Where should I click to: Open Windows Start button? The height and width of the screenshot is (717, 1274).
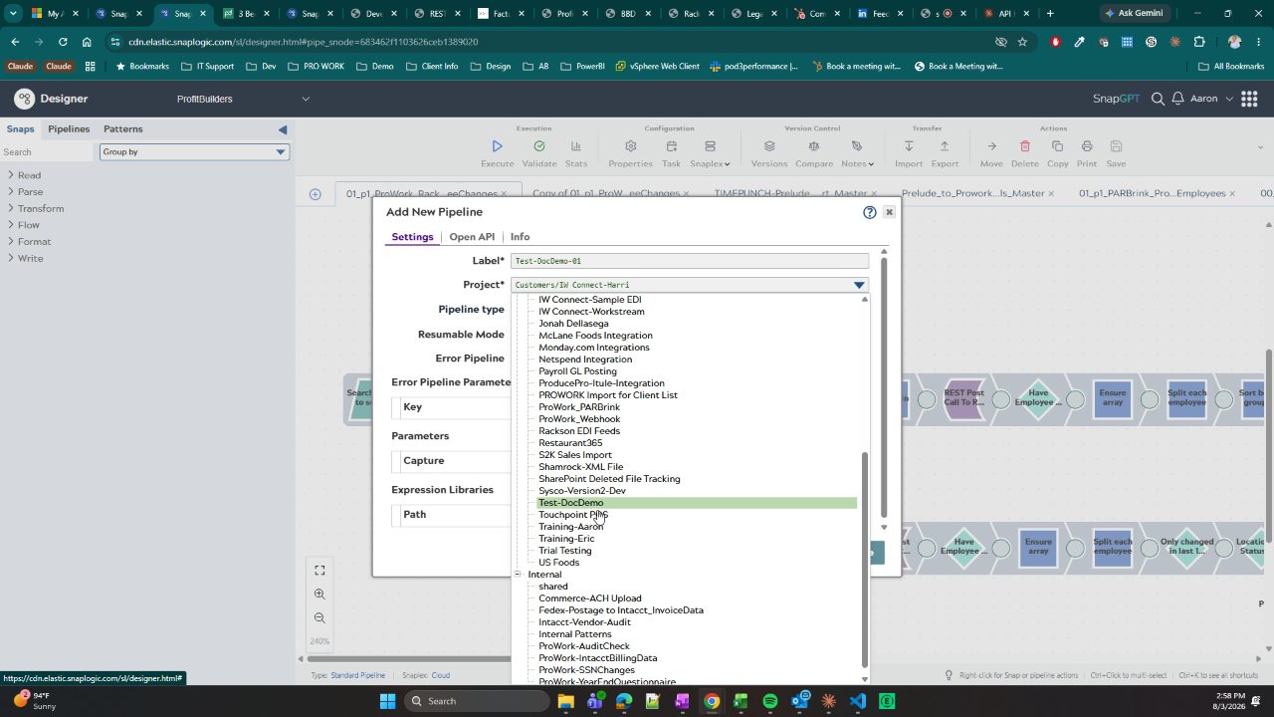click(387, 701)
